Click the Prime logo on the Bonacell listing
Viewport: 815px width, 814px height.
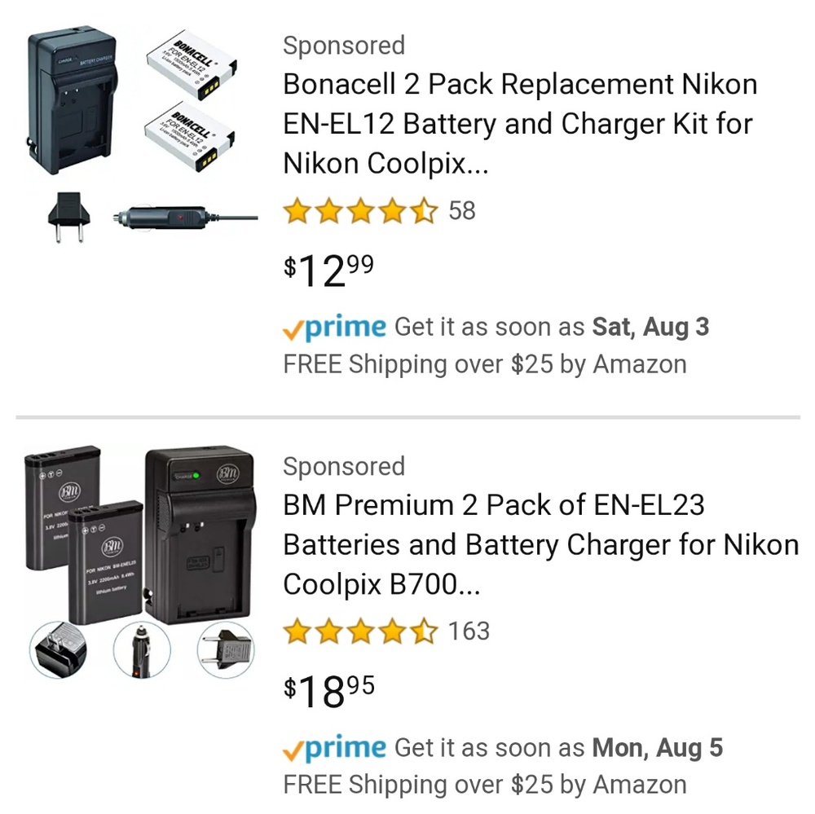point(334,326)
